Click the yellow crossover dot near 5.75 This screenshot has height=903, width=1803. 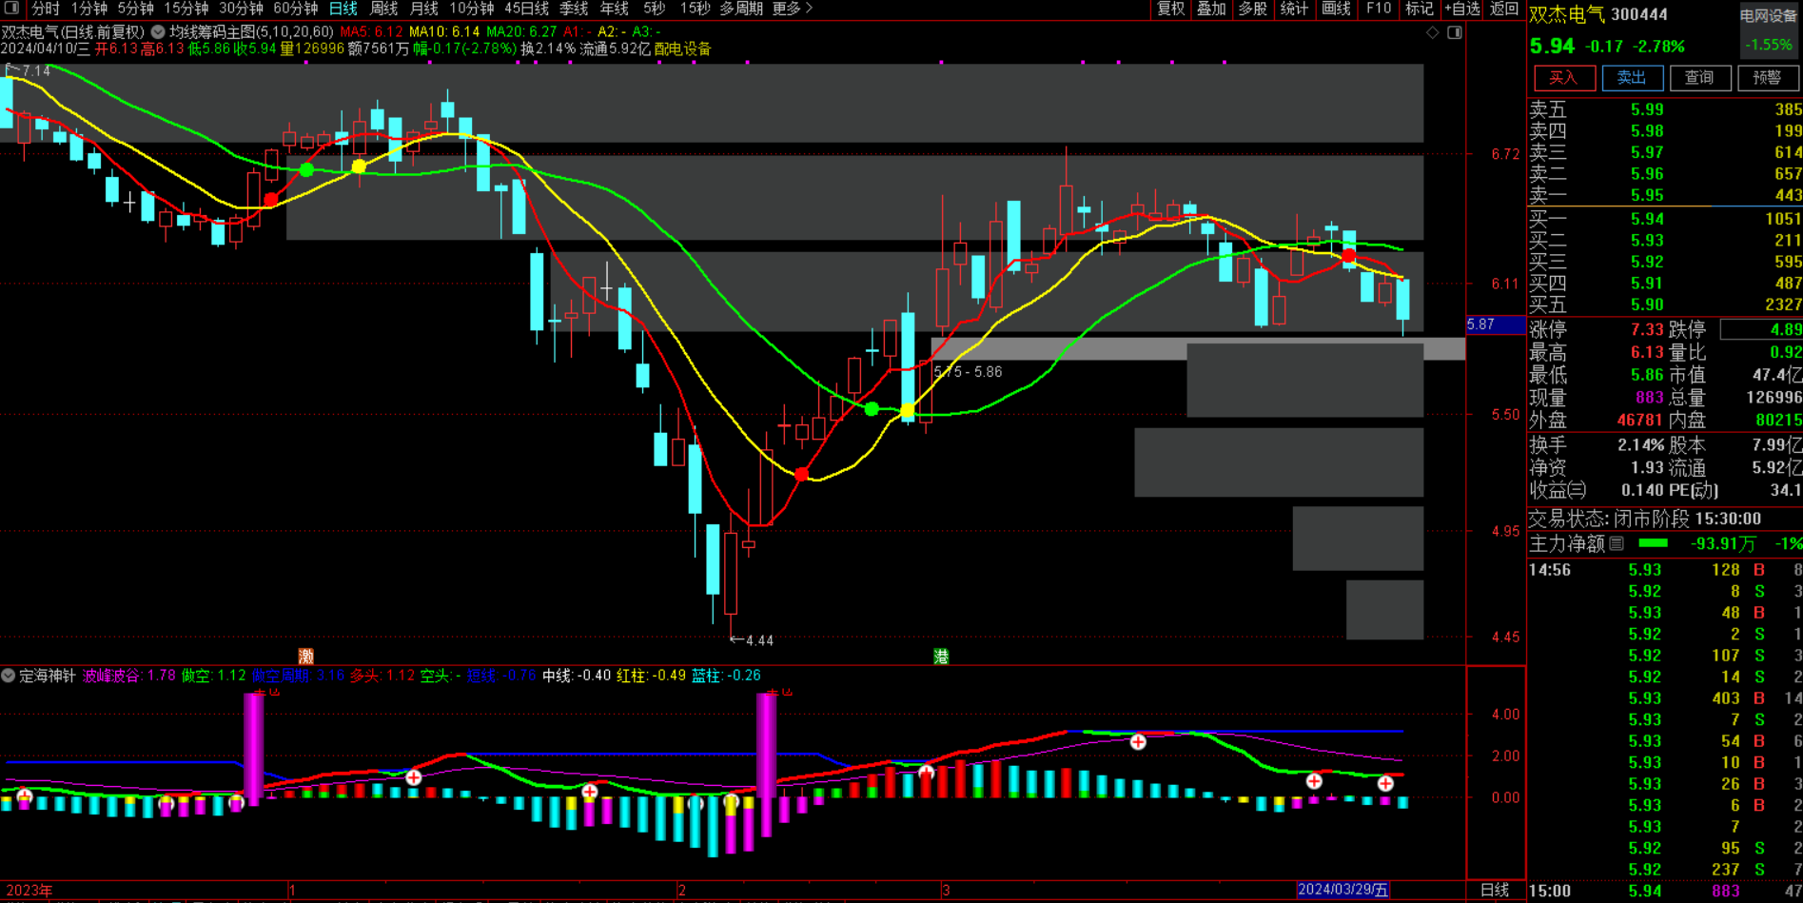[908, 411]
